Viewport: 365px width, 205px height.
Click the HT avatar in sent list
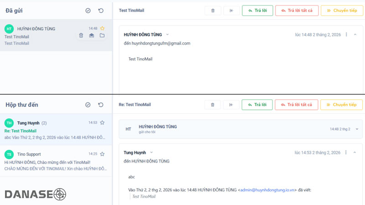tap(9, 29)
